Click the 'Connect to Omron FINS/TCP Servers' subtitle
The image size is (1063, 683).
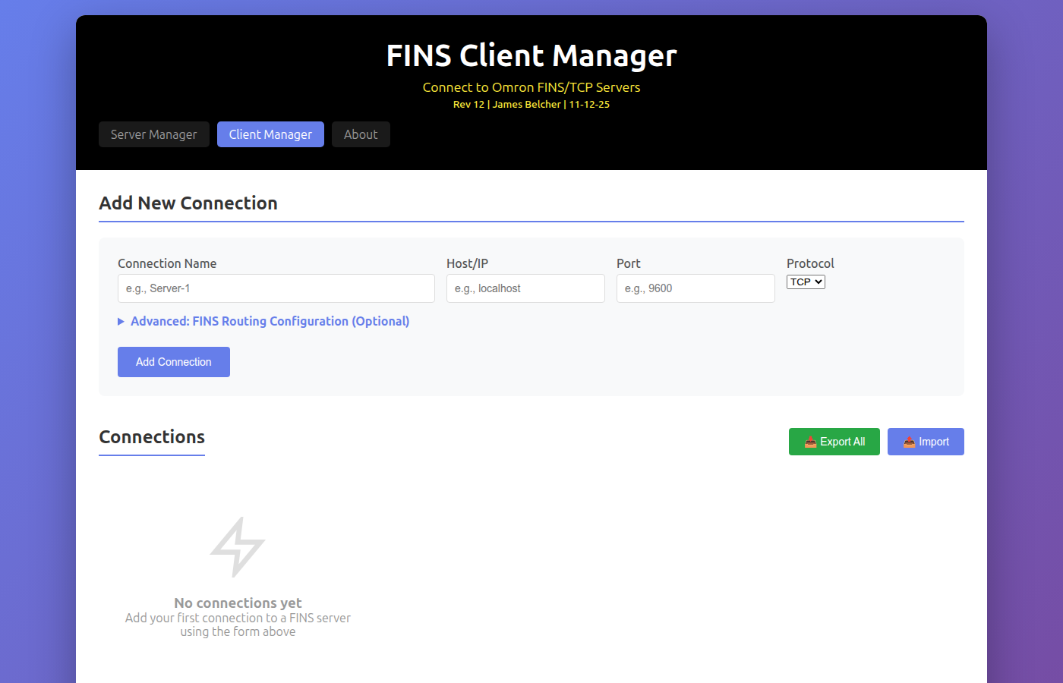531,87
